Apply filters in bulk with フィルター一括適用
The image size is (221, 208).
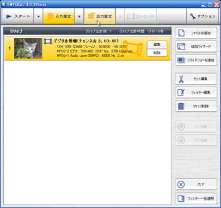coord(196,198)
